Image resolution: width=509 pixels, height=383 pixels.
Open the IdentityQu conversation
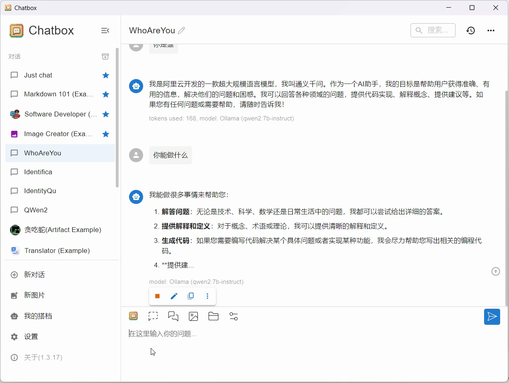(60, 191)
